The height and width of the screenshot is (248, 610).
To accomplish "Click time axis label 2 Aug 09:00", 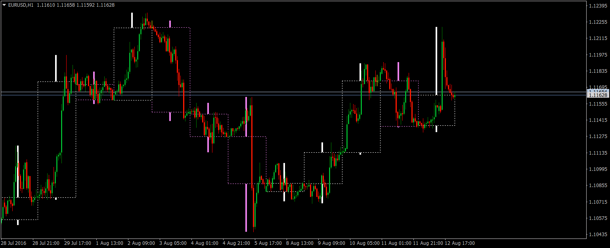I will click(141, 243).
